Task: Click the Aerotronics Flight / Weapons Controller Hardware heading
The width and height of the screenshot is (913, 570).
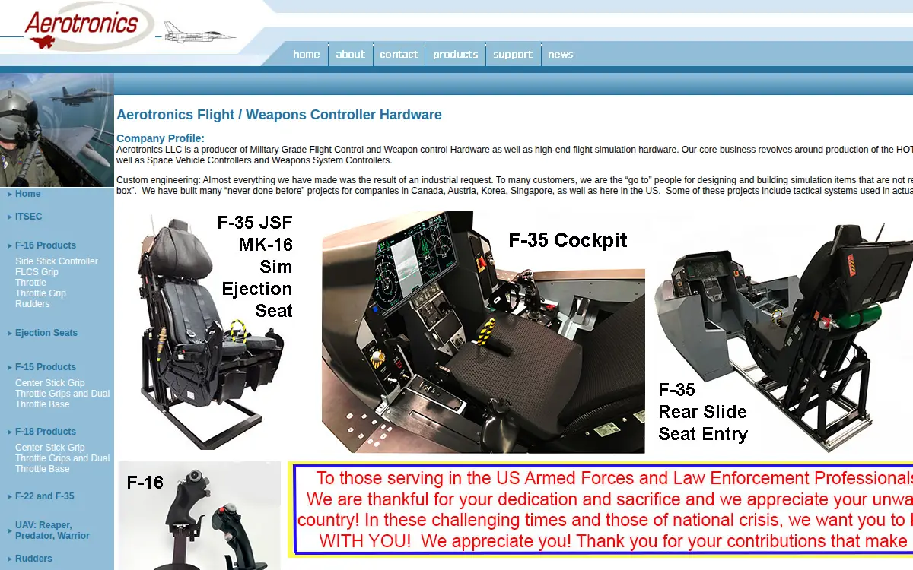Action: point(279,115)
